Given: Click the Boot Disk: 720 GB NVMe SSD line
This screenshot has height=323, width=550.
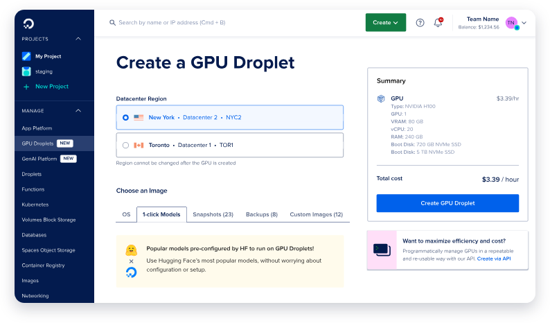Looking at the screenshot, I should point(426,144).
